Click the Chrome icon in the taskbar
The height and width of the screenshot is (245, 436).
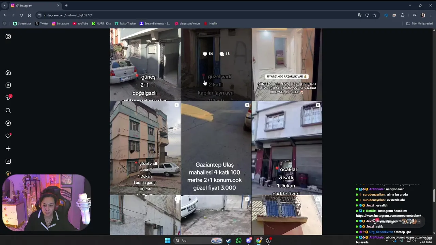tap(259, 241)
